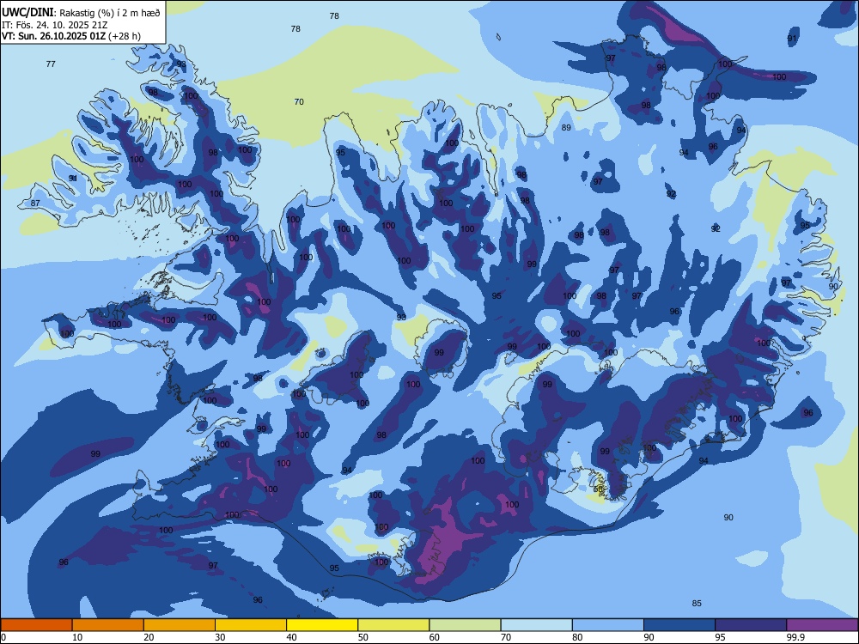This screenshot has width=859, height=644.
Task: Click the pale blue 70–80 legend swatch
Action: pyautogui.click(x=537, y=625)
